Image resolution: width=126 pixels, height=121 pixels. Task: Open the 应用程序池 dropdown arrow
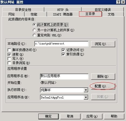pos(86,97)
